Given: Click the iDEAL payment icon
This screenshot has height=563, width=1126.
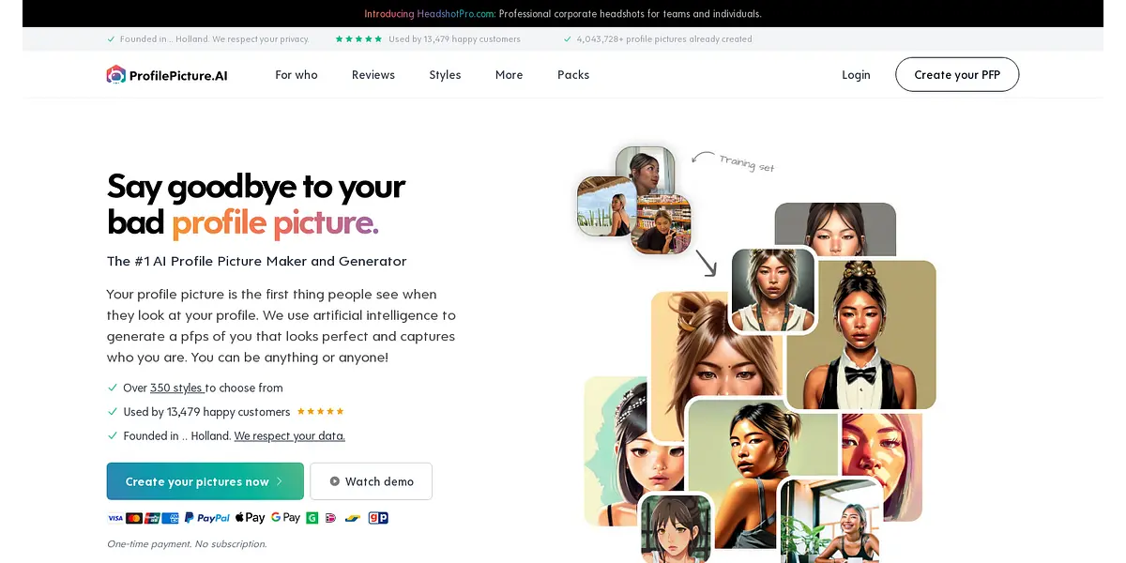Looking at the screenshot, I should [330, 518].
